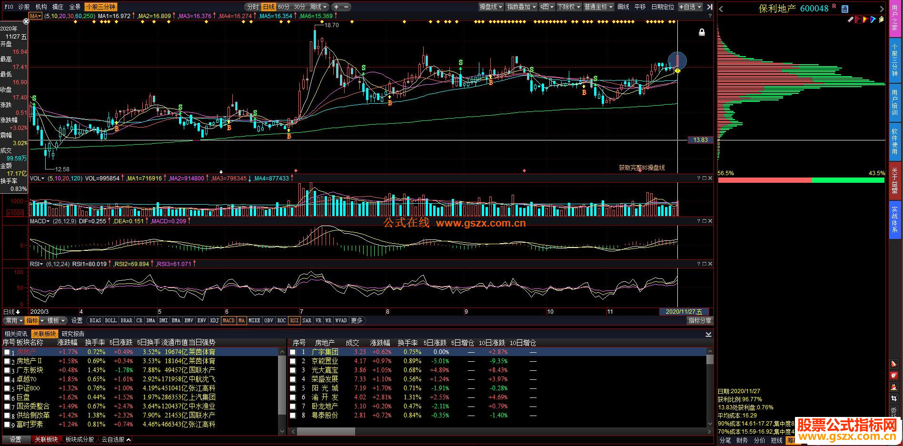This screenshot has width=903, height=446.
Task: Toggle MA indicator button
Action: point(241,320)
